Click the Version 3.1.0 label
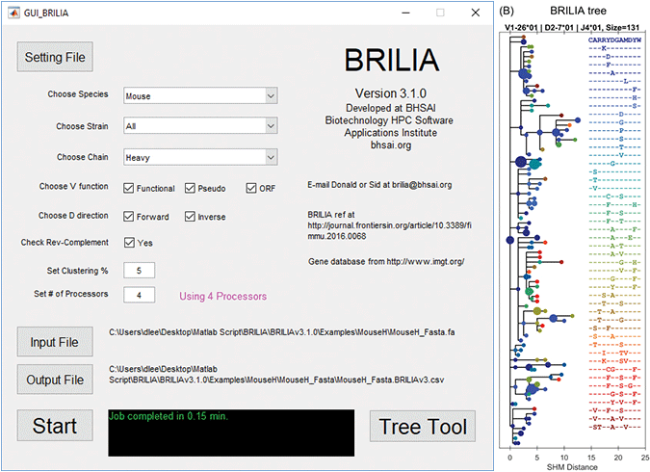Screen dimensions: 650x472 391,93
